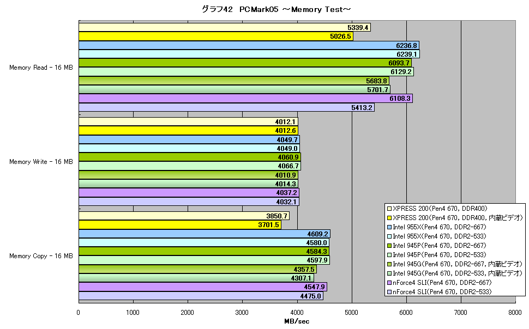Click the Intel 955X DDR2-667 legend swatch

(x=389, y=227)
